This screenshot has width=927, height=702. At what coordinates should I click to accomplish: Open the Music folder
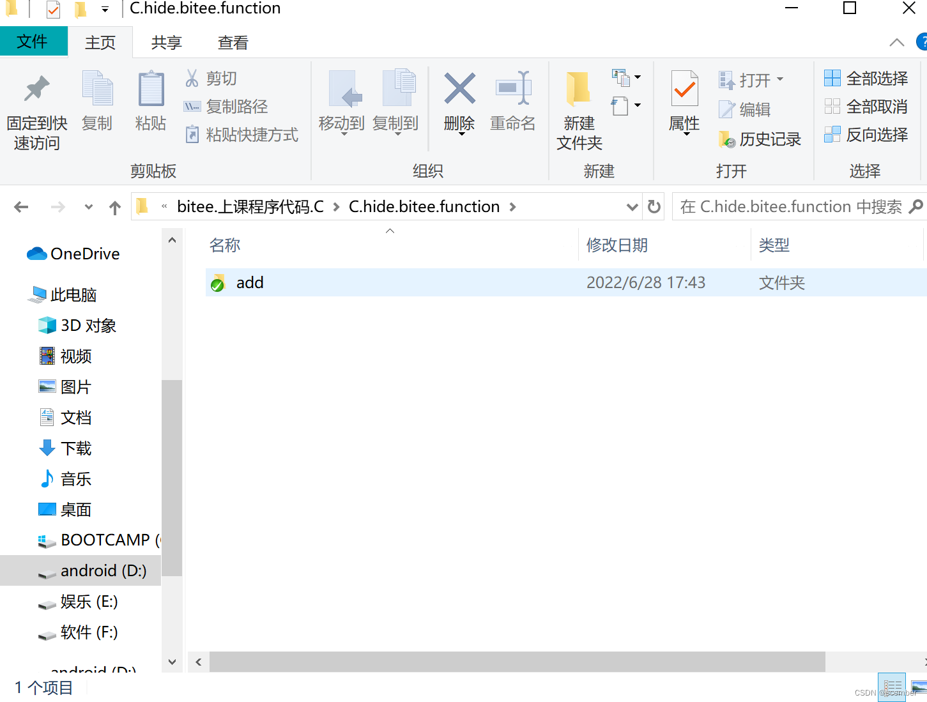pyautogui.click(x=66, y=478)
